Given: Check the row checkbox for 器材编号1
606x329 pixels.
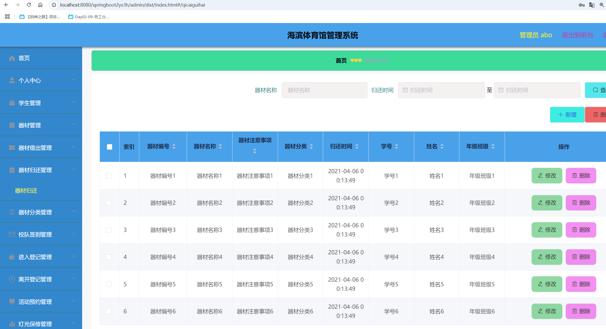Looking at the screenshot, I should (109, 176).
